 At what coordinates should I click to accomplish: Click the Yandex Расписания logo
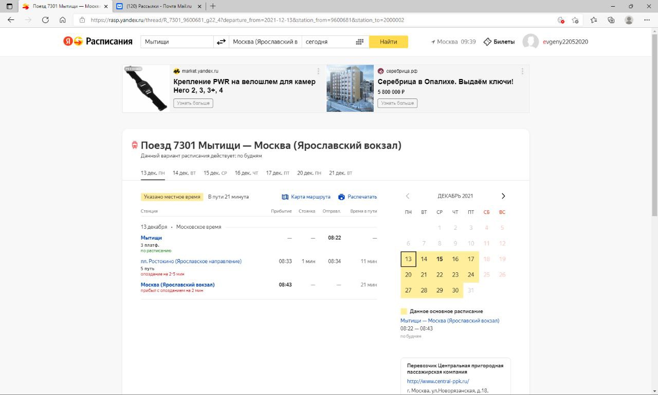point(98,42)
